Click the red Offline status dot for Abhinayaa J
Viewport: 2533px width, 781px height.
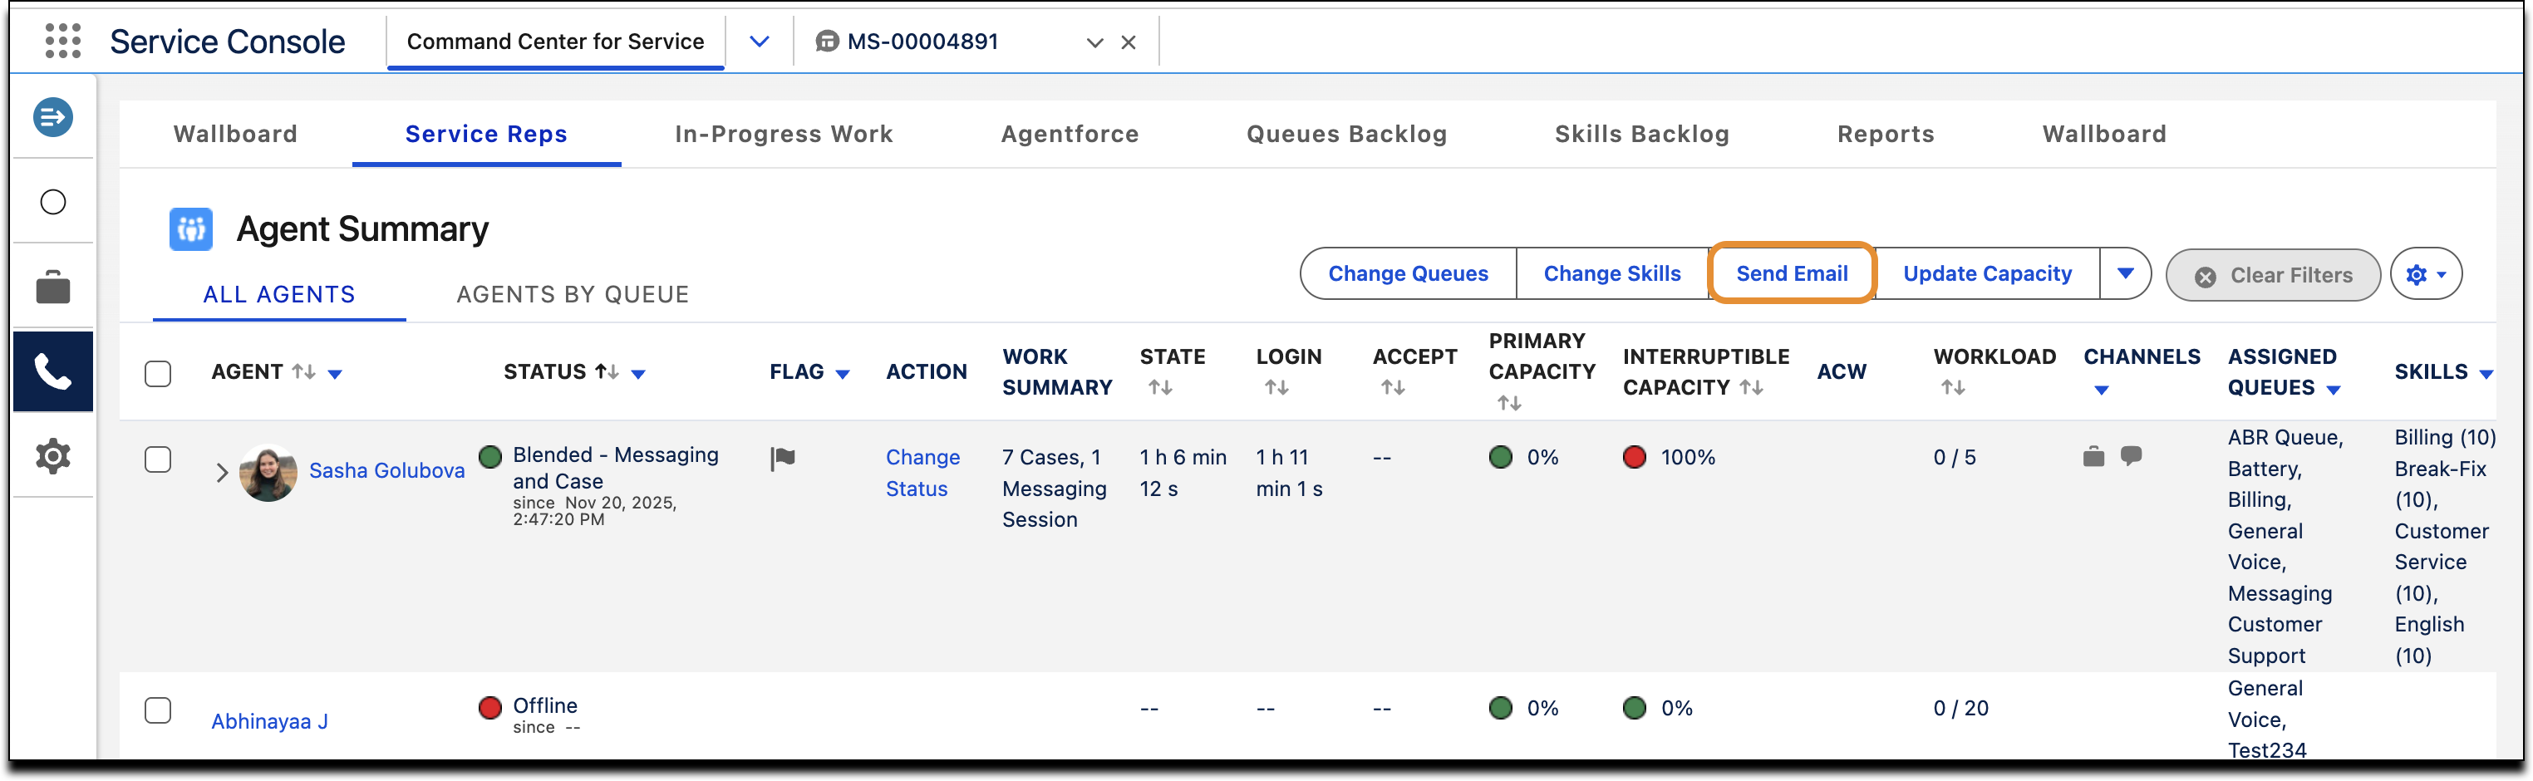(x=489, y=708)
